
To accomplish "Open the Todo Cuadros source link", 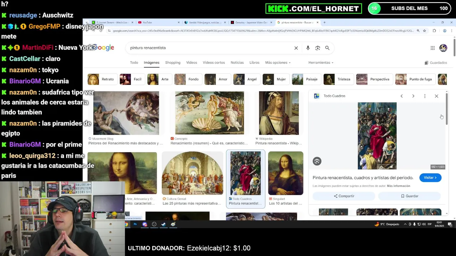I will click(330, 96).
